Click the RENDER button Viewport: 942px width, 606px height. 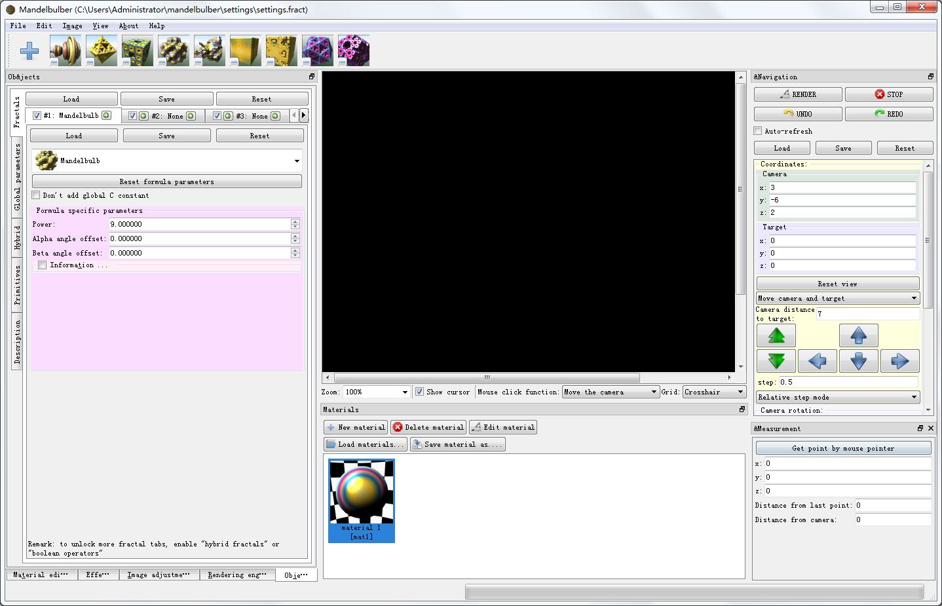point(798,94)
